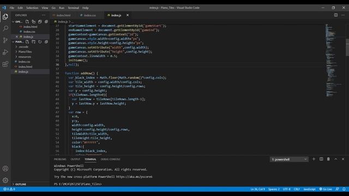Open index.css in project file tree
The height and width of the screenshot is (196, 349).
(x=24, y=62)
